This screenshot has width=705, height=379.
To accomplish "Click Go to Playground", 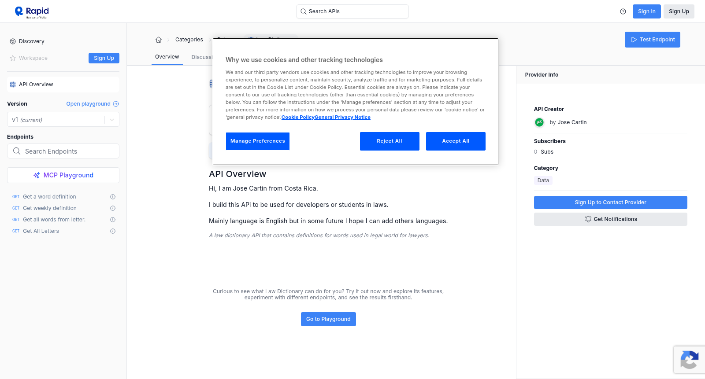I will 328,319.
